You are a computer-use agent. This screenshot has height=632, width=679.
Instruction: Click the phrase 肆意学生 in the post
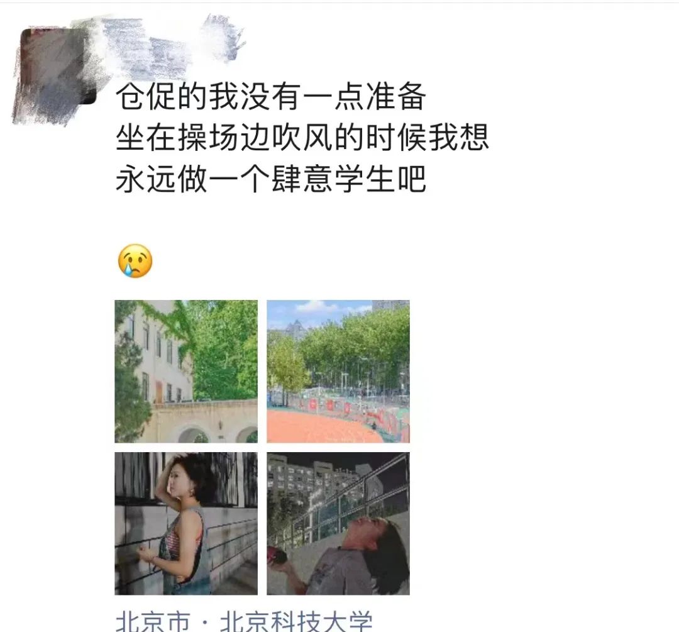(333, 179)
